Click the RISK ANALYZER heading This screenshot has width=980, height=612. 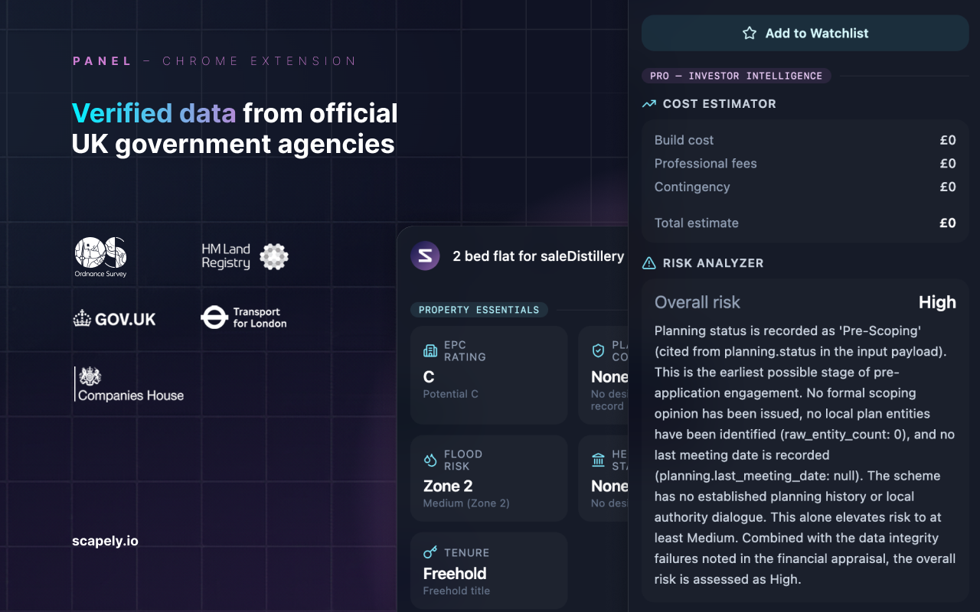pos(714,262)
